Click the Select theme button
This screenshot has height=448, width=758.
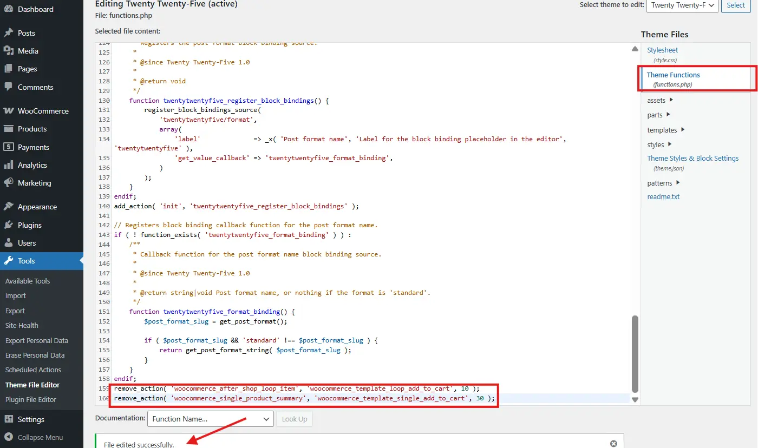pyautogui.click(x=735, y=5)
